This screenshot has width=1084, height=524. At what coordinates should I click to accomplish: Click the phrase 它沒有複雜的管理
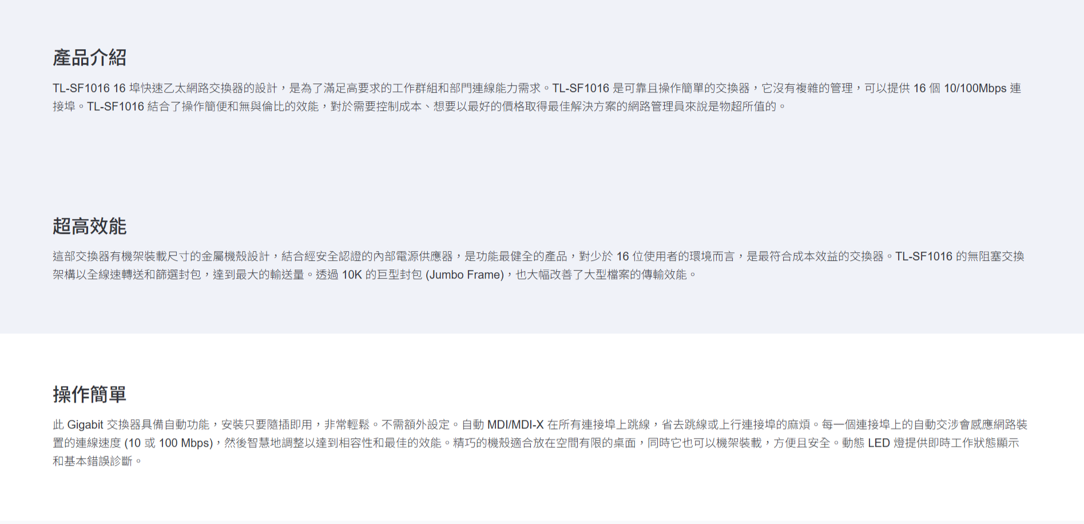tap(807, 88)
